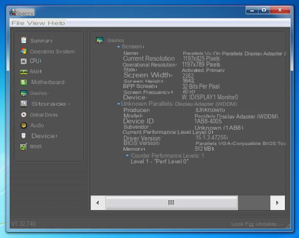Click the Motherboard icon in sidebar
299x238 pixels.
coord(24,82)
